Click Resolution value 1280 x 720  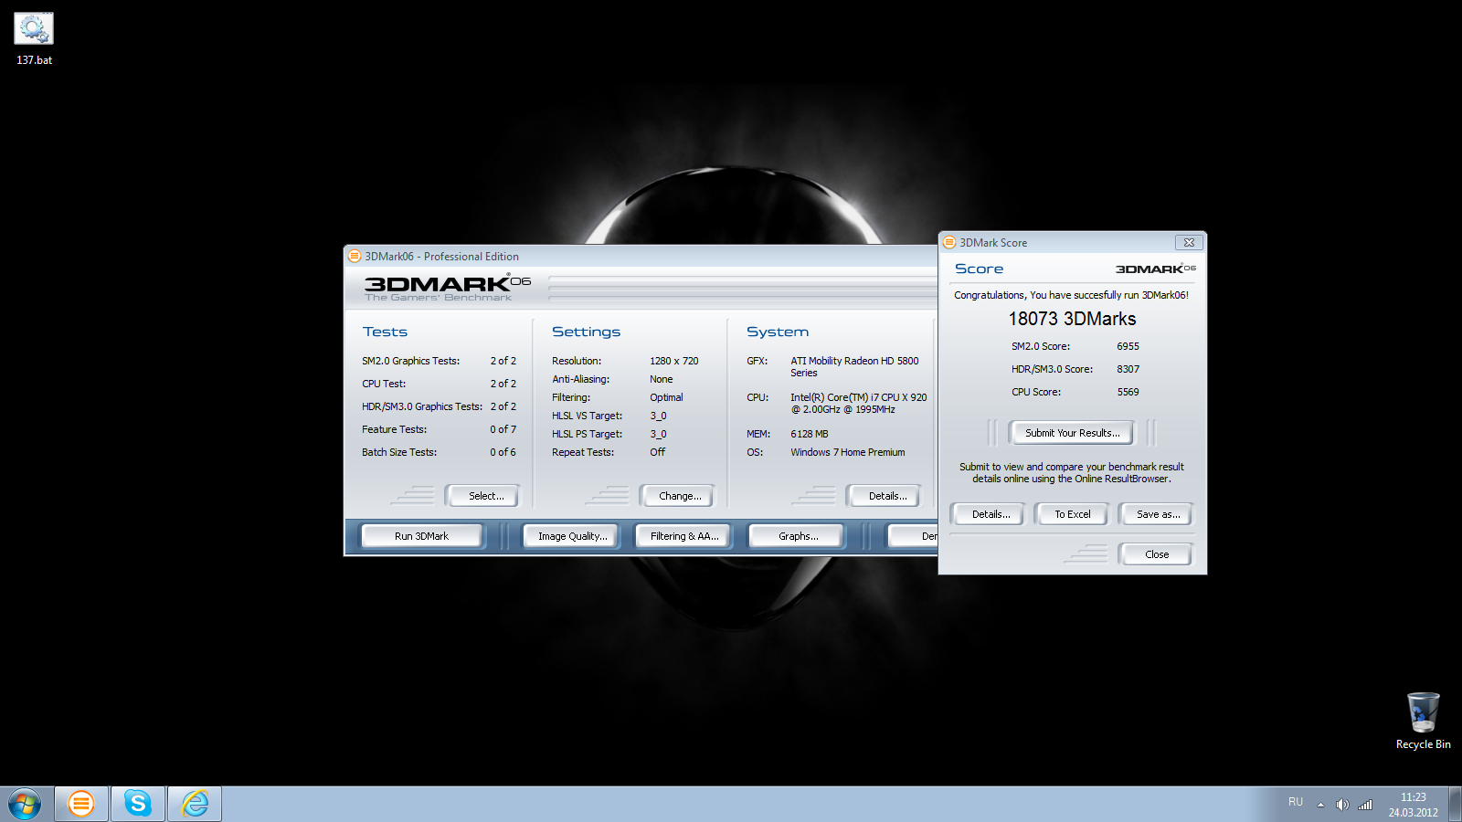(674, 361)
